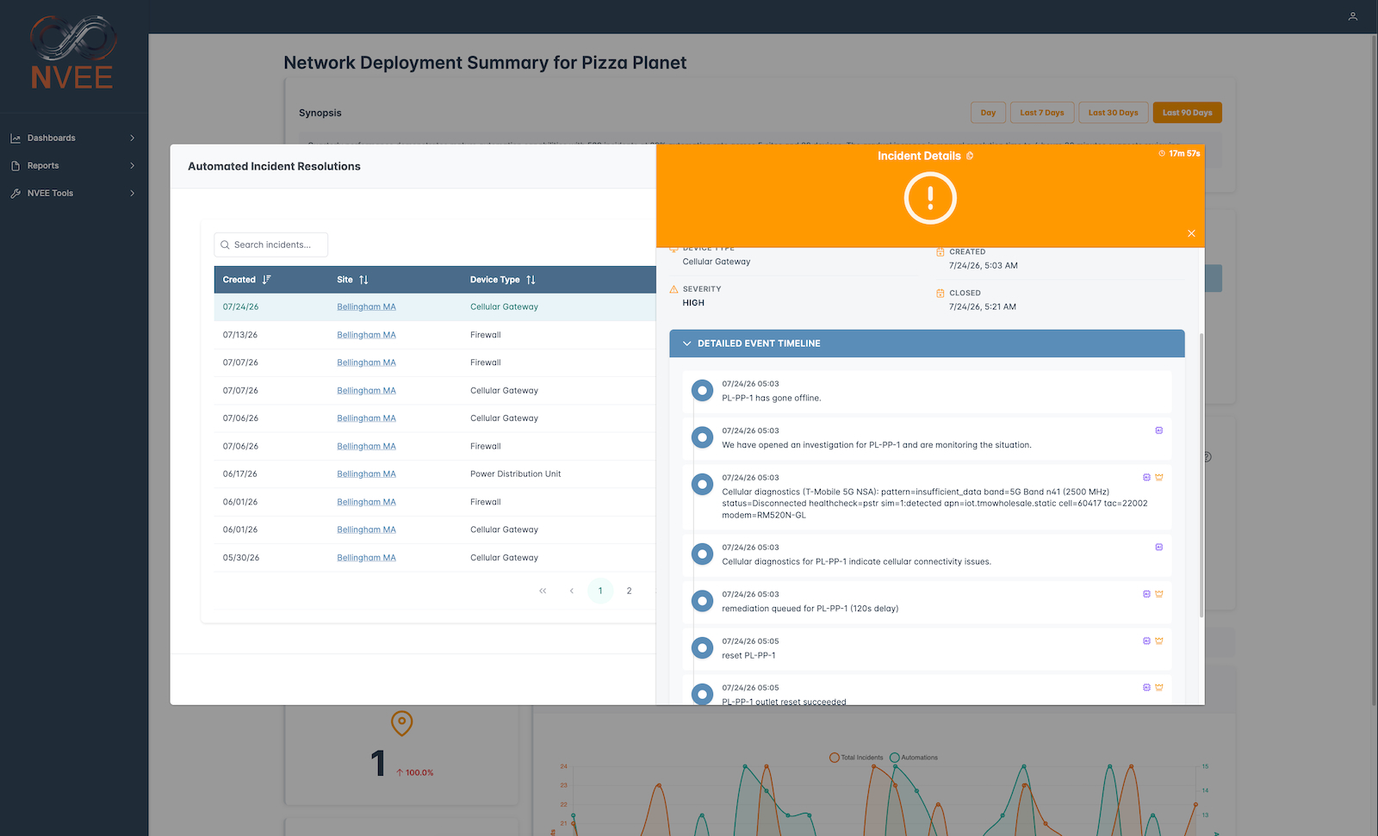1378x836 pixels.
Task: Click the Automated Incident Resolutions title
Action: click(274, 166)
